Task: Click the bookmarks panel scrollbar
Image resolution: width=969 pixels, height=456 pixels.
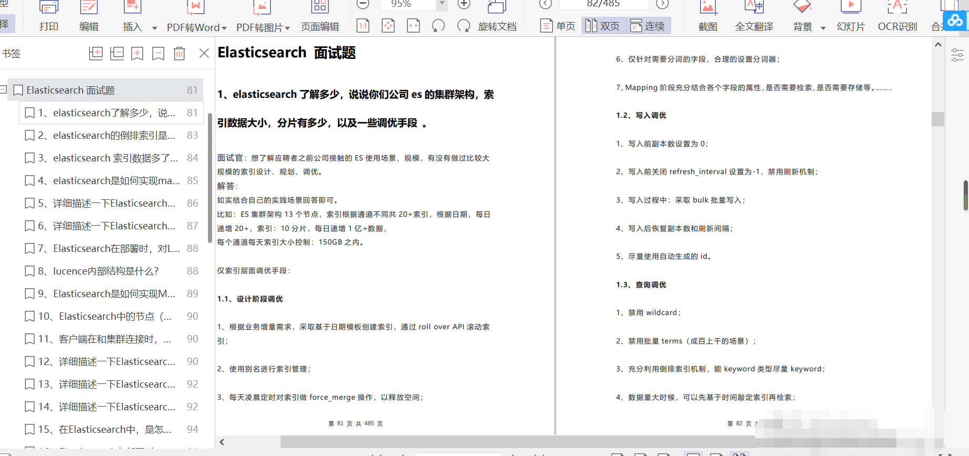Action: (x=209, y=178)
